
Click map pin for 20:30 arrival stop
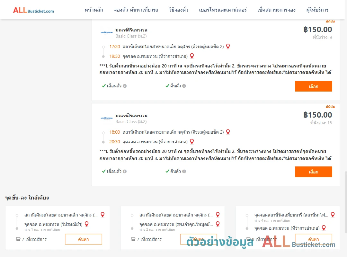tap(192, 141)
